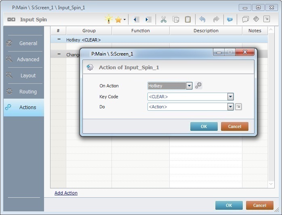Expand the Key Code dropdown list

click(x=230, y=97)
